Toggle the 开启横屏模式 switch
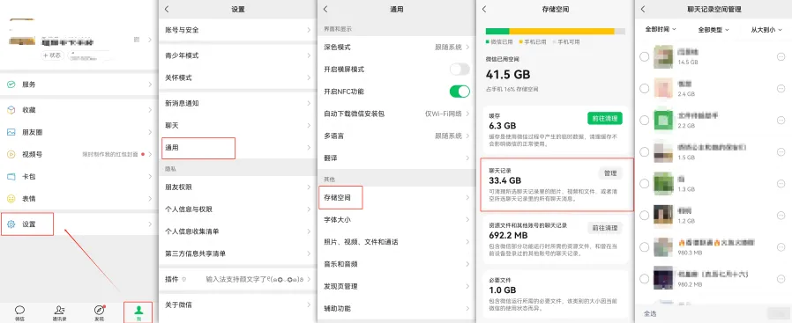Image resolution: width=792 pixels, height=323 pixels. (460, 69)
